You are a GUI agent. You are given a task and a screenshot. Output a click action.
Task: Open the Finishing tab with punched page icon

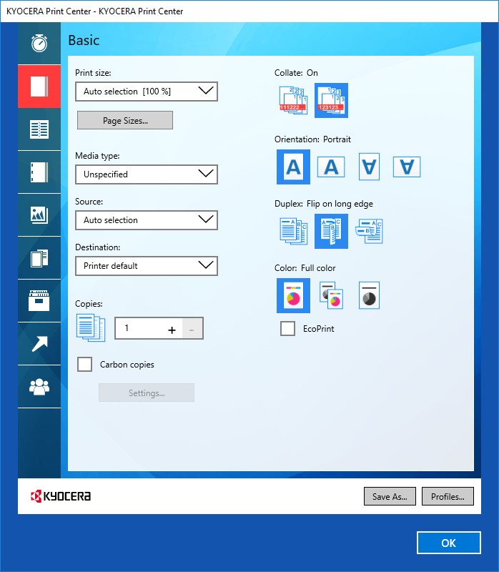[39, 172]
